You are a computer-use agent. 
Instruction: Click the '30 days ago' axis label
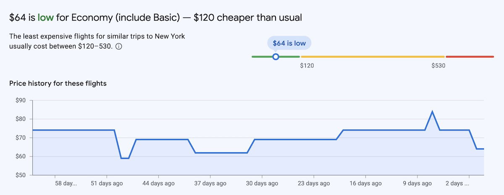coord(262,183)
